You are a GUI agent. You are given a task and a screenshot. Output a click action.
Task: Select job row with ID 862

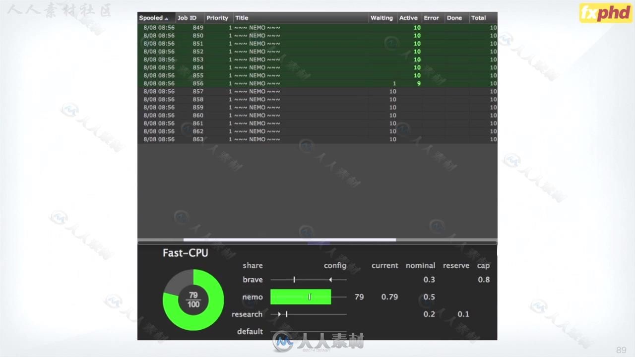coord(317,131)
